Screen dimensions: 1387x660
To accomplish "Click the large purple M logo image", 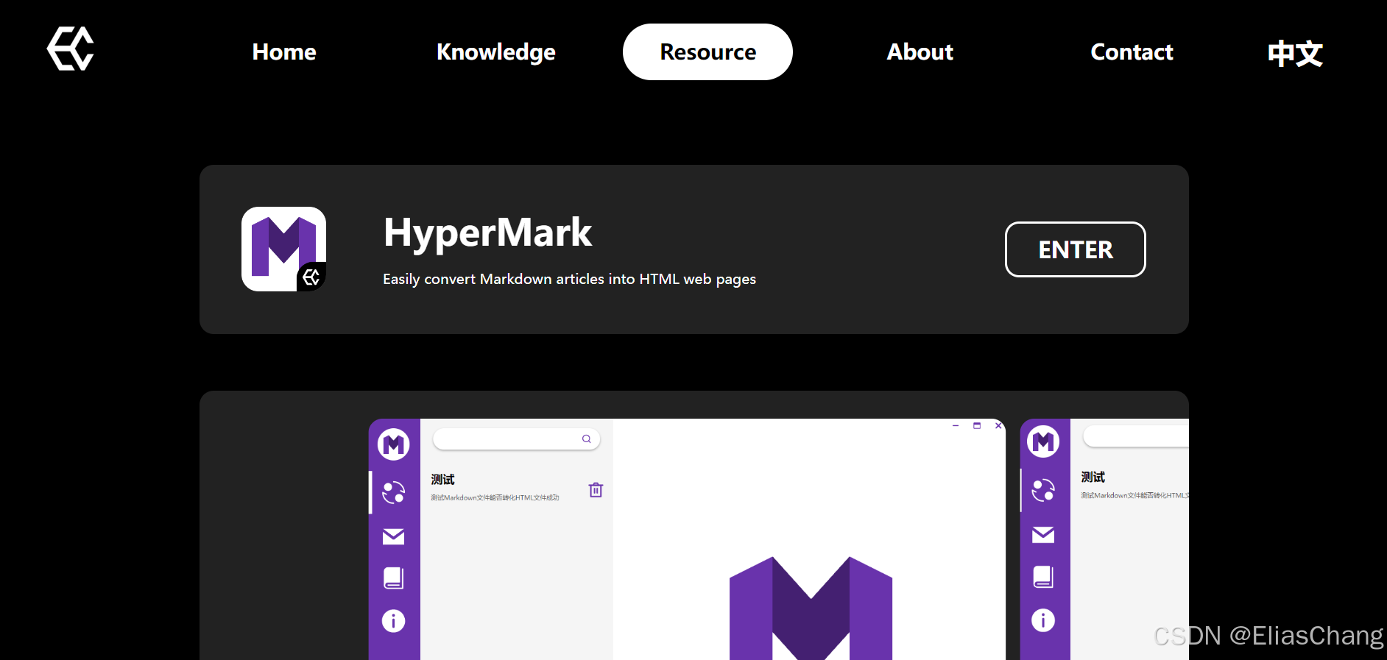I will click(x=811, y=608).
